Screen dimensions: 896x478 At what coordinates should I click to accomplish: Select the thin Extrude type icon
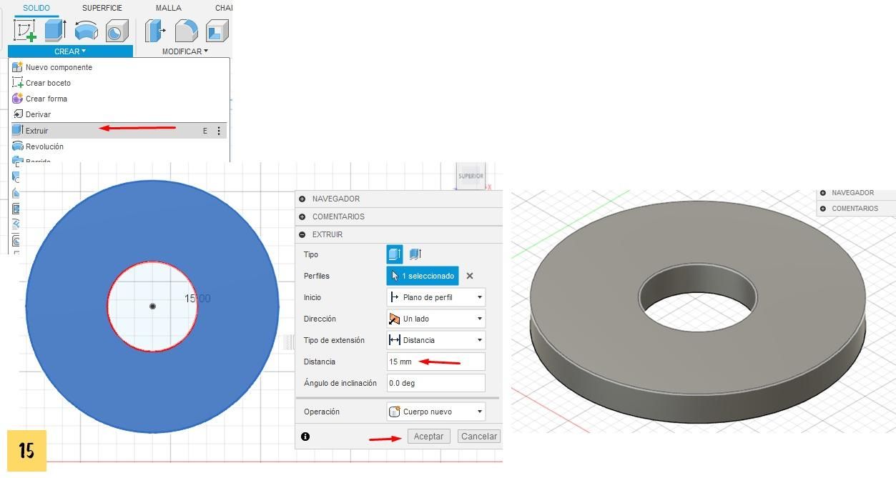[415, 254]
